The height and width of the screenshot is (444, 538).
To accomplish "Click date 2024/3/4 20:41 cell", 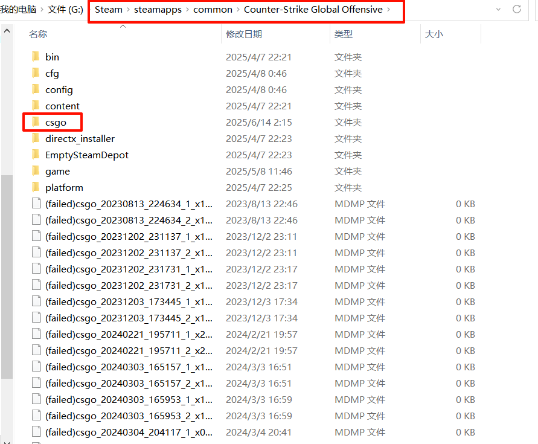I will coord(258,432).
